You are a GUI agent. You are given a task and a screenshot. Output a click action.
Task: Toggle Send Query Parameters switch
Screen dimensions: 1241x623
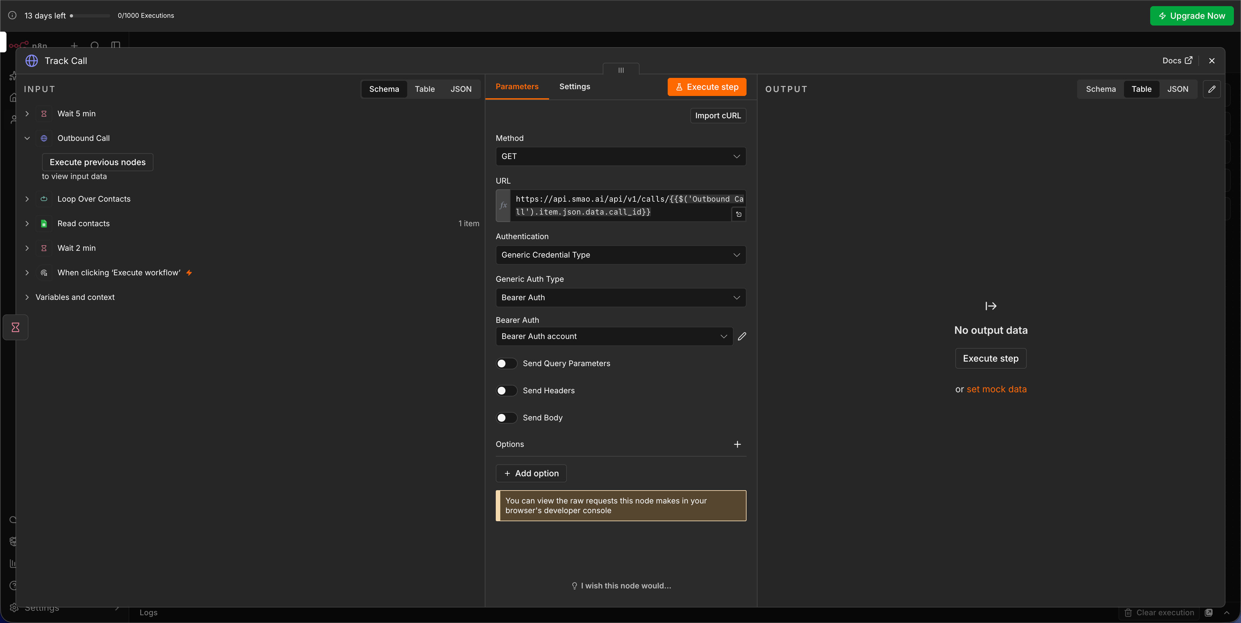click(506, 363)
